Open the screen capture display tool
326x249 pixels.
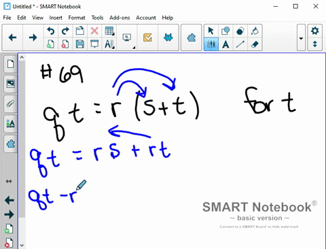127,37
